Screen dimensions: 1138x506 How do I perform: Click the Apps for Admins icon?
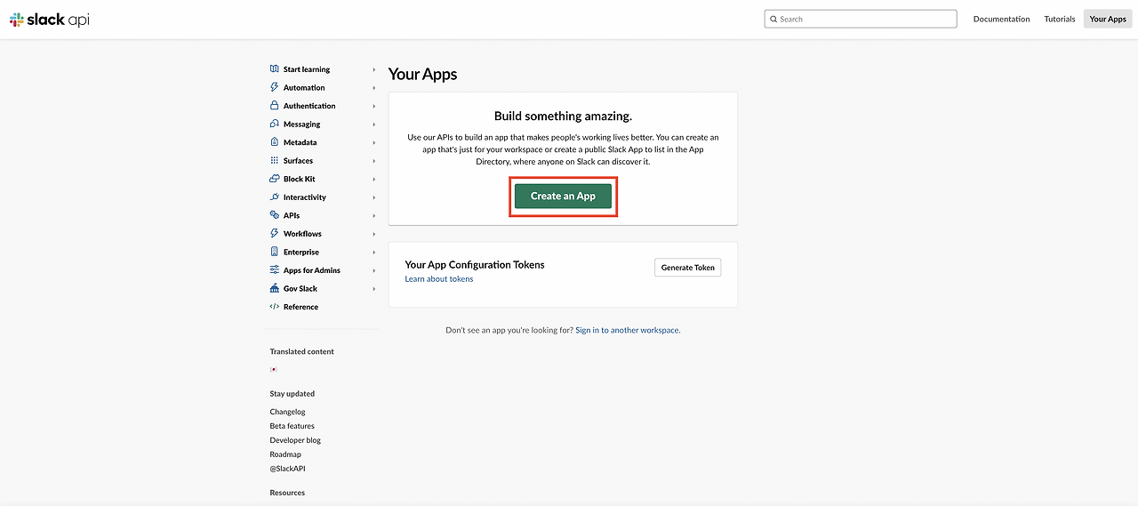point(275,270)
